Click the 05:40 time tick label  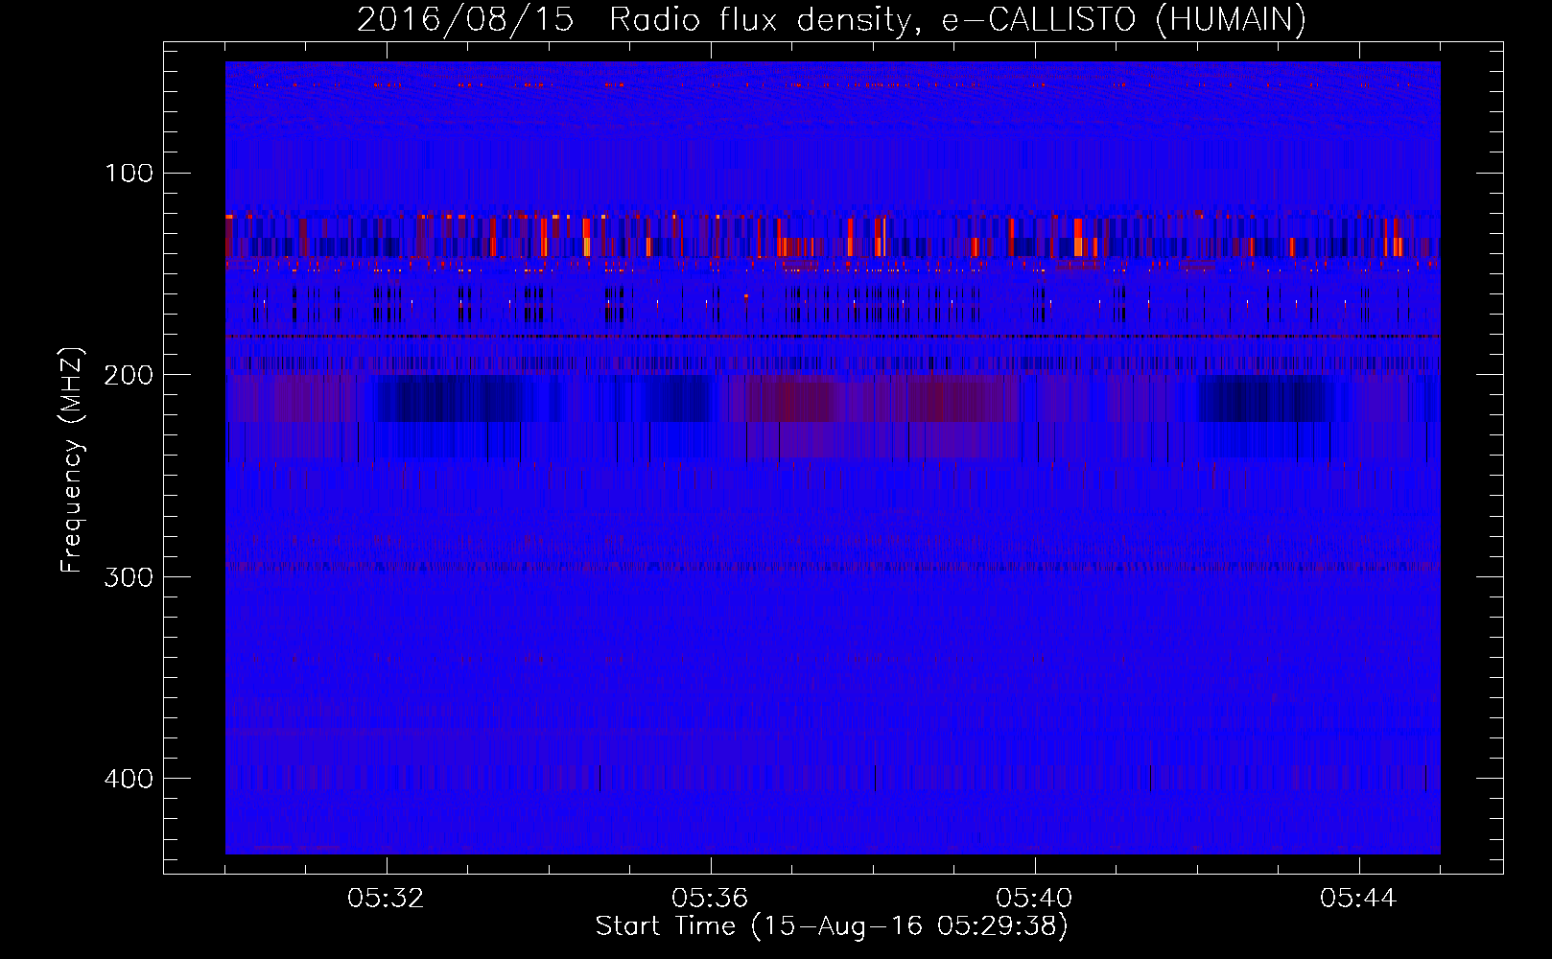pyautogui.click(x=1034, y=899)
